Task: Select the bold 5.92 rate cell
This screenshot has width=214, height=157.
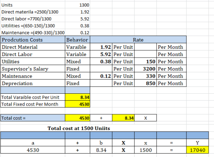Action: [x=101, y=54]
